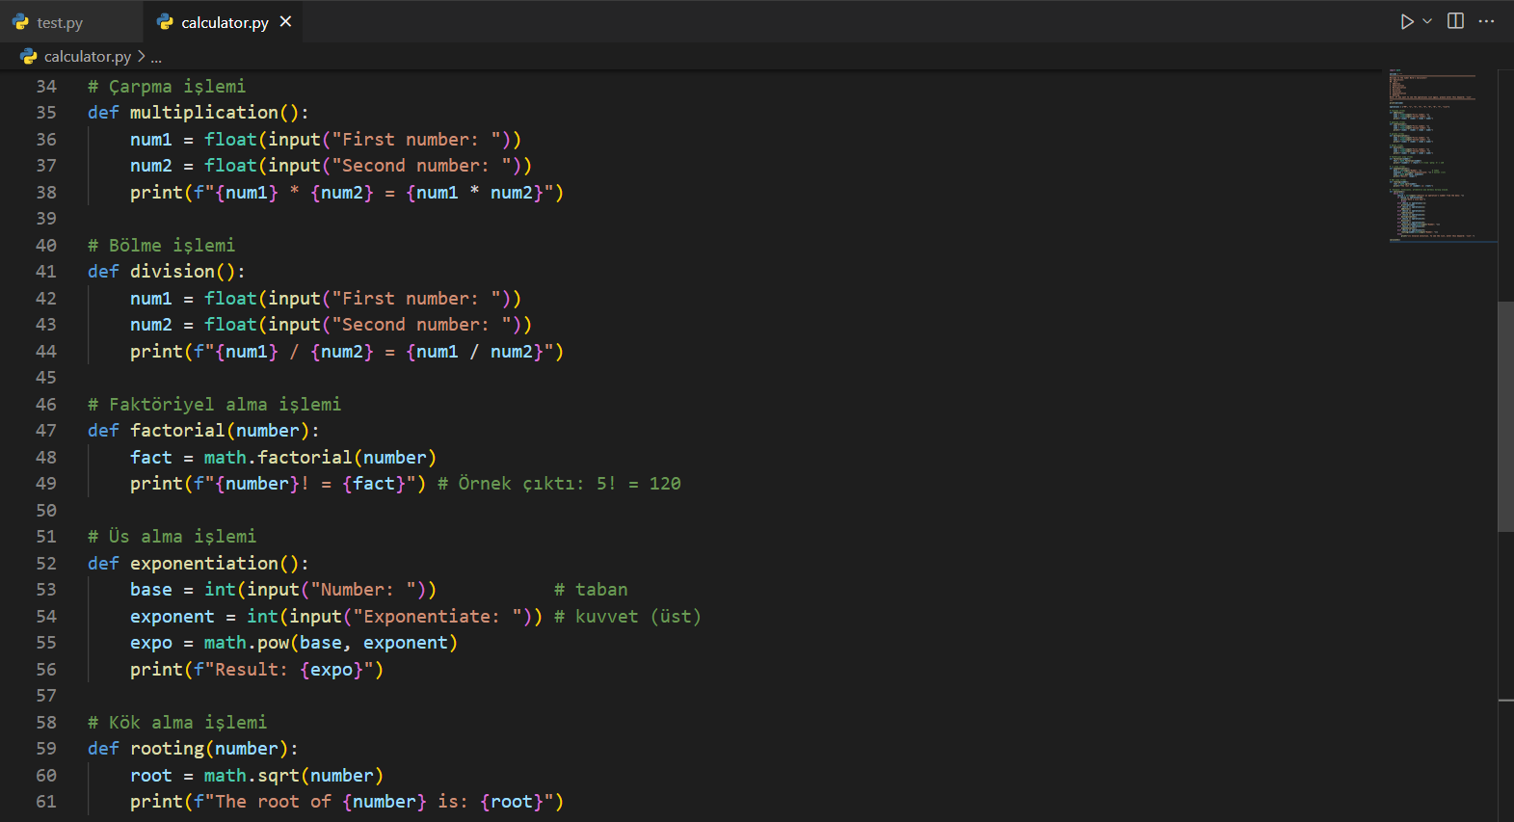This screenshot has width=1514, height=822.
Task: Select the calculator.py tab
Action: (225, 22)
